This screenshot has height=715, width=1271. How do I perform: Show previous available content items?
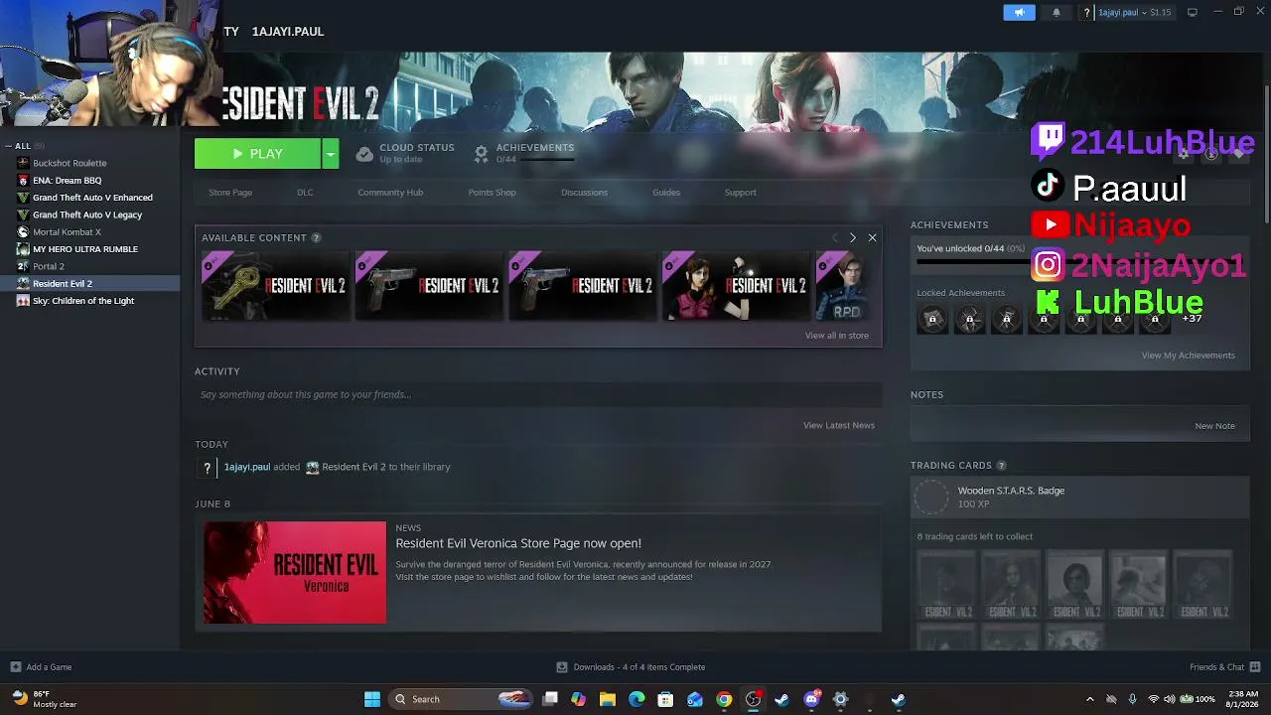[834, 238]
